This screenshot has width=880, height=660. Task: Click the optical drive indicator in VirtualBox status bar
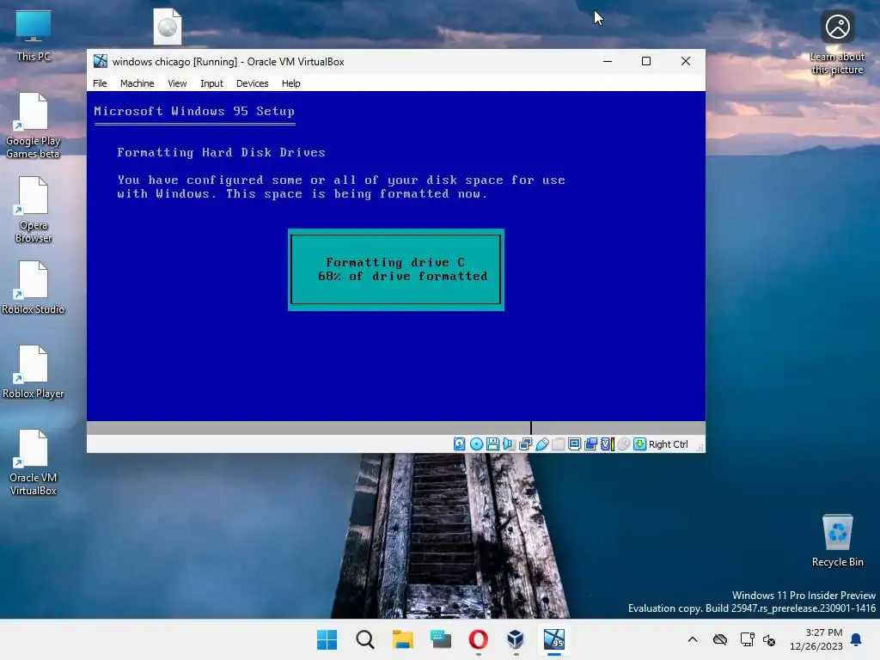(x=476, y=444)
